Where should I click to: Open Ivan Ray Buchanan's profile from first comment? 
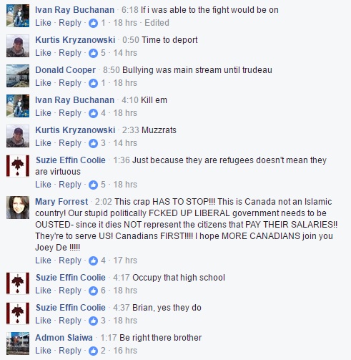75,10
